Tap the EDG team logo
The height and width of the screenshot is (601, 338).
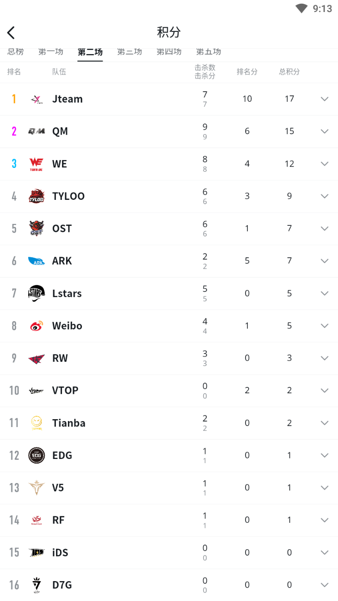pos(36,455)
